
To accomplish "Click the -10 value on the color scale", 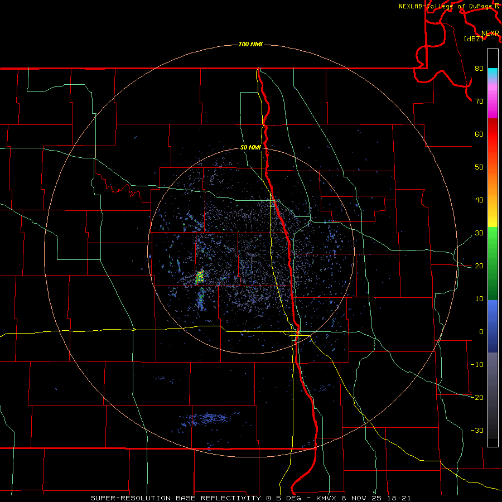I will [477, 365].
